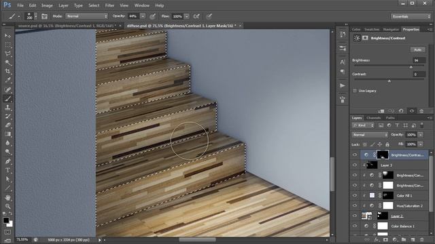
Task: Select the Zoom tool
Action: pyautogui.click(x=7, y=206)
